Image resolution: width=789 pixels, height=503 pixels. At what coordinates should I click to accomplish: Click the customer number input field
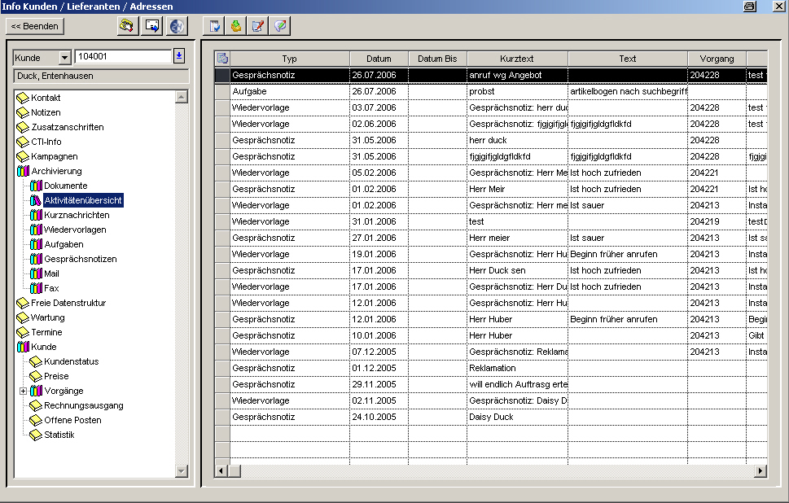tap(123, 56)
